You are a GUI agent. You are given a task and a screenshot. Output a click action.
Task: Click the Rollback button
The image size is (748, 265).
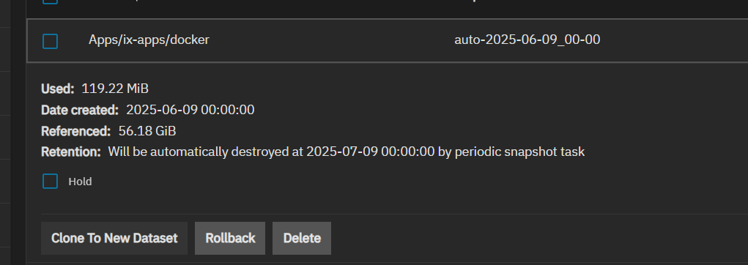tap(230, 238)
